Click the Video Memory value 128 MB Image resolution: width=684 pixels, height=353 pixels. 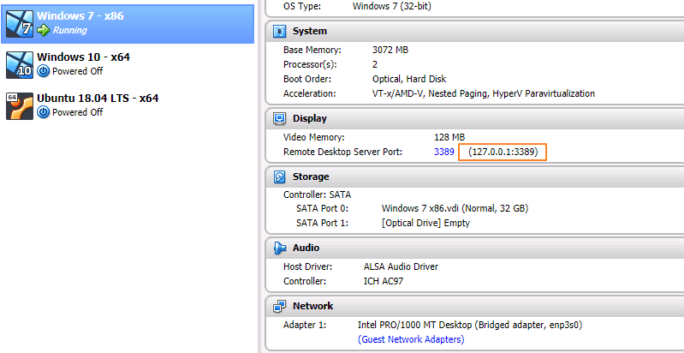click(449, 137)
